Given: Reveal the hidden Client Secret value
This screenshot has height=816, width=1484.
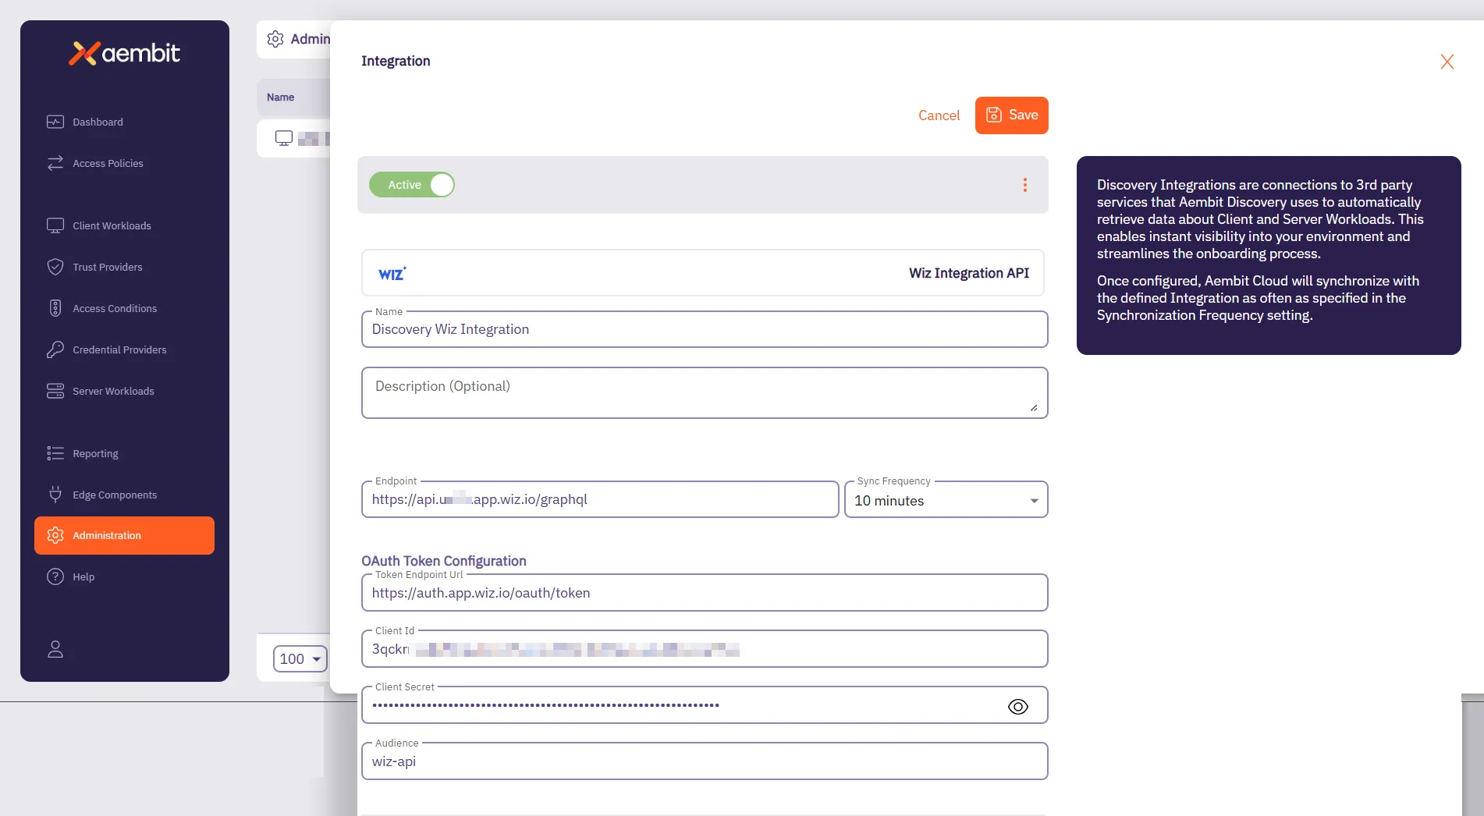Looking at the screenshot, I should tap(1017, 706).
